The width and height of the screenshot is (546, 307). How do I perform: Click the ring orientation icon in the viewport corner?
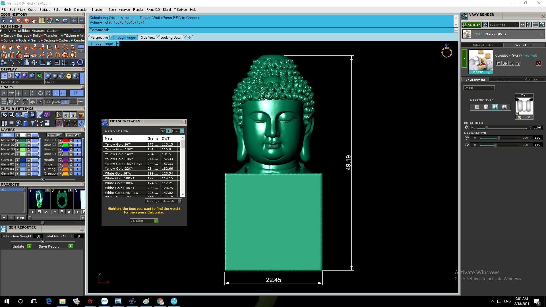pos(446,51)
